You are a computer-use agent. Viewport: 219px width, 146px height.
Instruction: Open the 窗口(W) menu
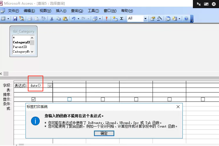(x=110, y=11)
